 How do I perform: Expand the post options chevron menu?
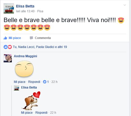(125, 5)
